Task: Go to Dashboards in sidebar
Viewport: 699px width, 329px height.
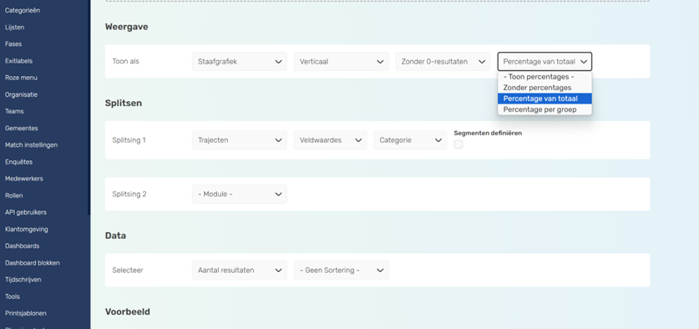Action: pos(23,246)
